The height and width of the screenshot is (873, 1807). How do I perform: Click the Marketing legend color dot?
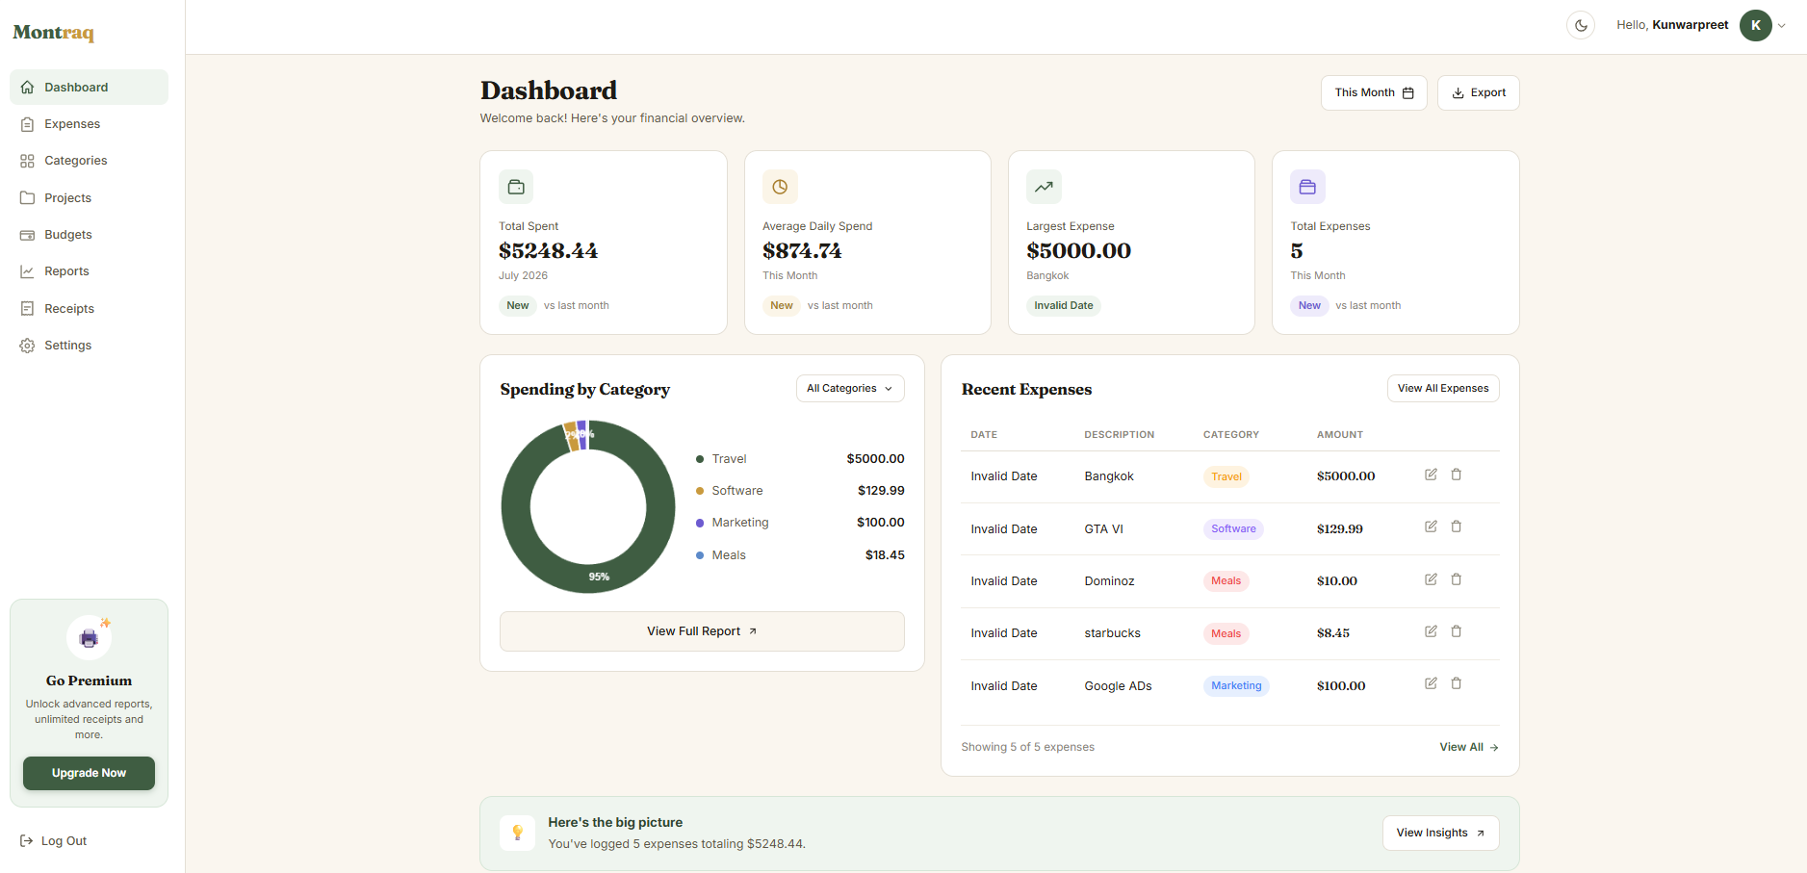700,523
